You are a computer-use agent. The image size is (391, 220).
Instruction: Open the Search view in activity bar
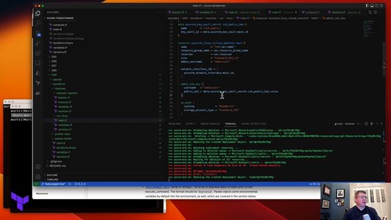point(38,23)
